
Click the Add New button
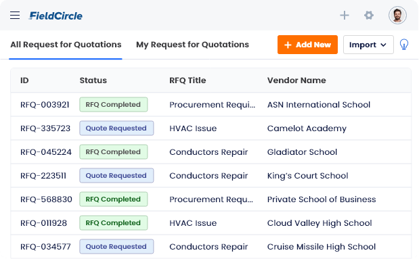pos(307,45)
